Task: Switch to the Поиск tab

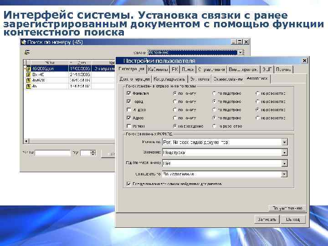Action: pyautogui.click(x=188, y=69)
